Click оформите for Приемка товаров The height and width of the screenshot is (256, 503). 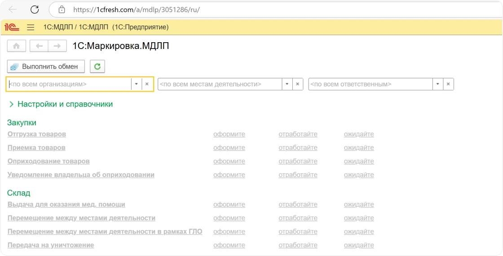tap(229, 148)
